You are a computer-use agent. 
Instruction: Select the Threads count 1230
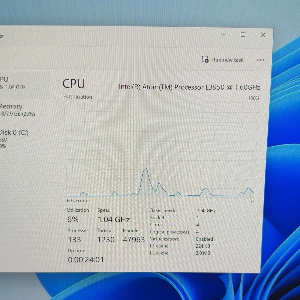pos(106,240)
